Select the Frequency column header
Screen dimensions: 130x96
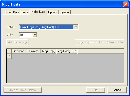point(19,51)
